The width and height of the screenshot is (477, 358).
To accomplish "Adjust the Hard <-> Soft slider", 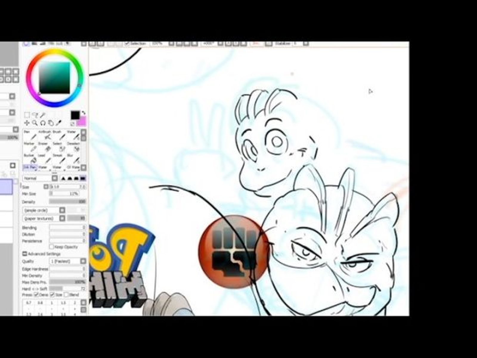I will 68,288.
